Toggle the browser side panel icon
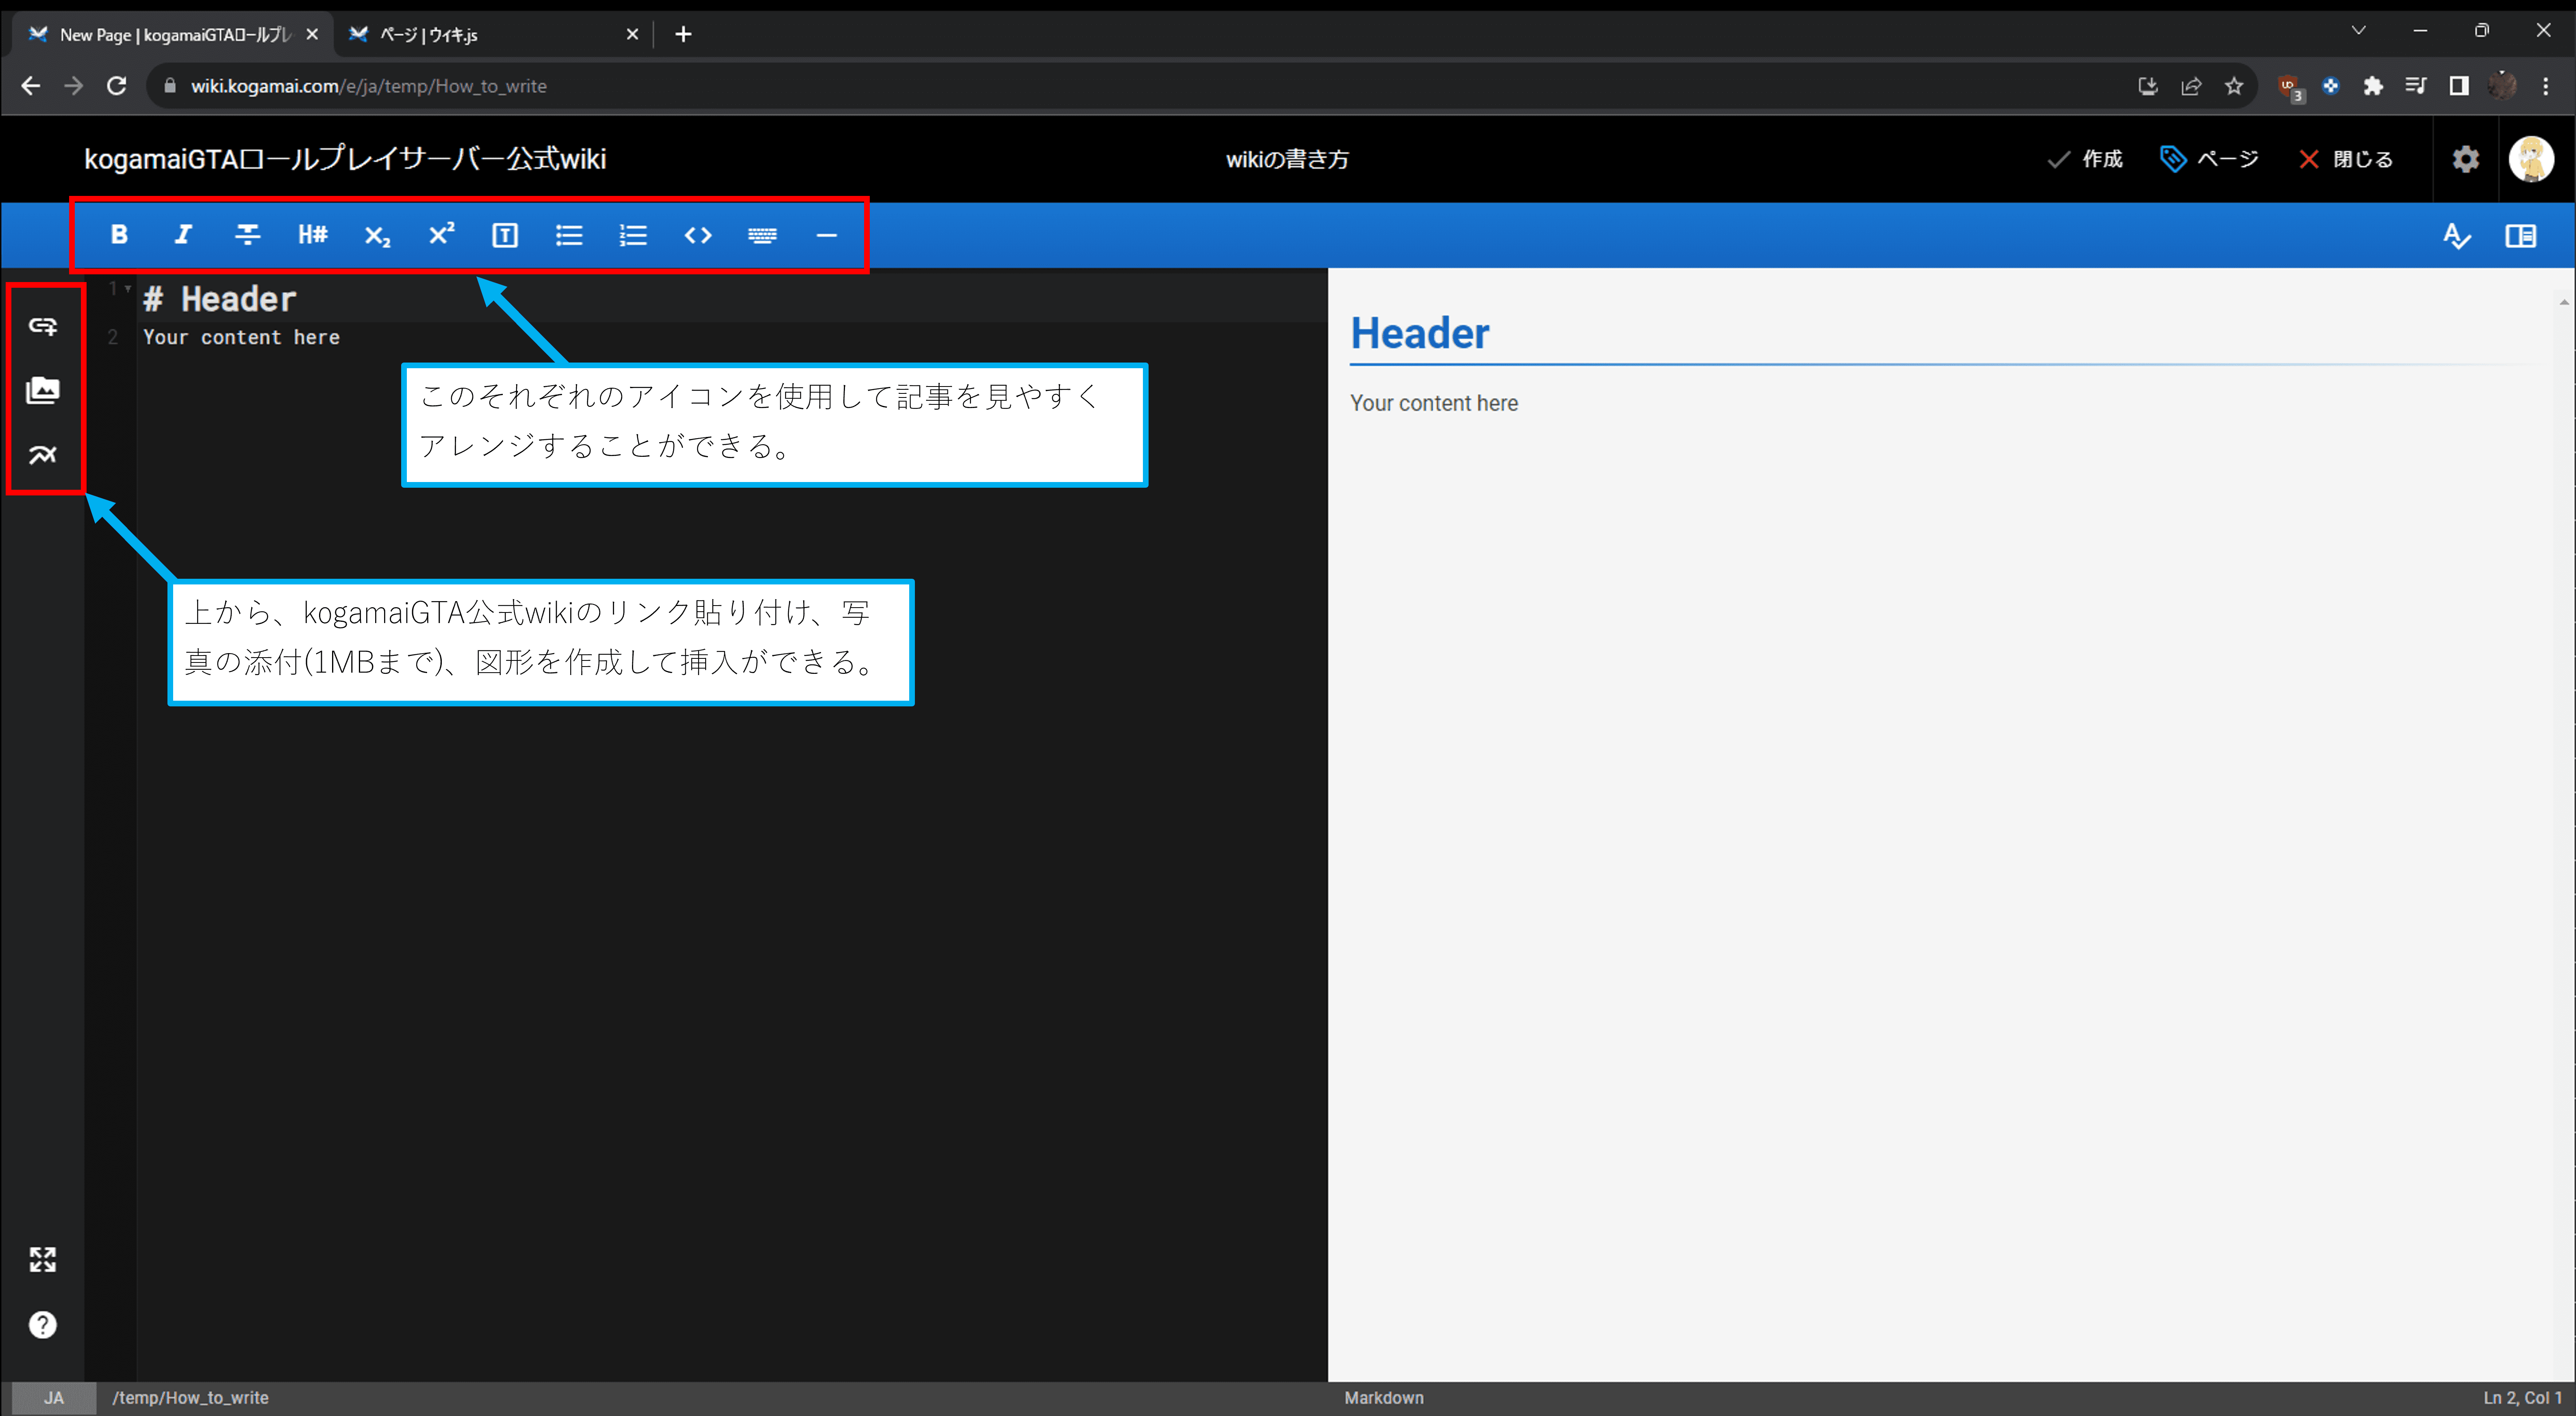Viewport: 2576px width, 1416px height. (2458, 86)
